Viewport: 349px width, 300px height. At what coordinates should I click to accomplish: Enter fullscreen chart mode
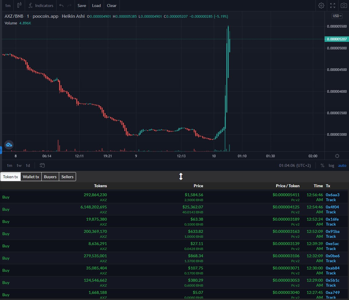[x=332, y=6]
